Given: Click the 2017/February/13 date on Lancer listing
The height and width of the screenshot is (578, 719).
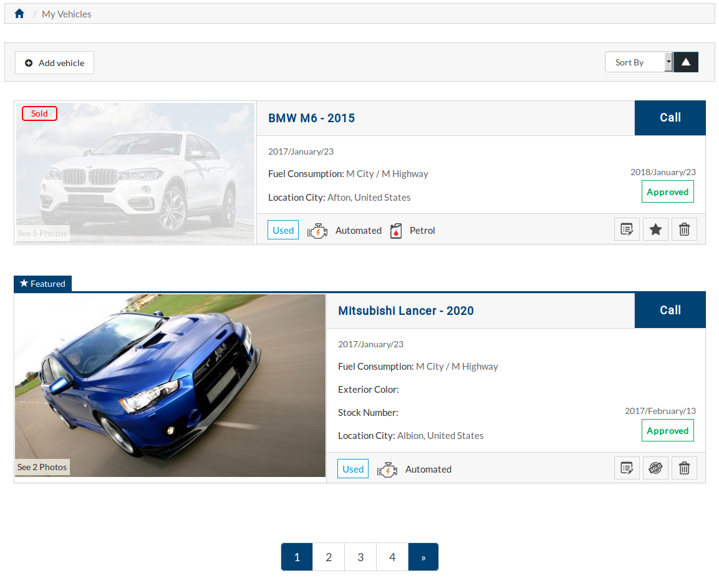Looking at the screenshot, I should [x=660, y=411].
